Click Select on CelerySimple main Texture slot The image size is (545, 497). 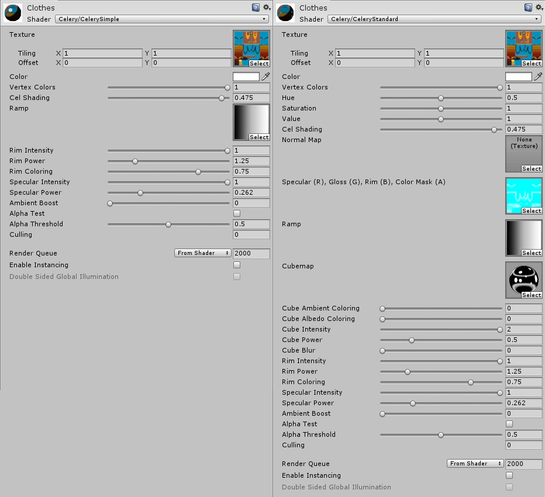259,63
